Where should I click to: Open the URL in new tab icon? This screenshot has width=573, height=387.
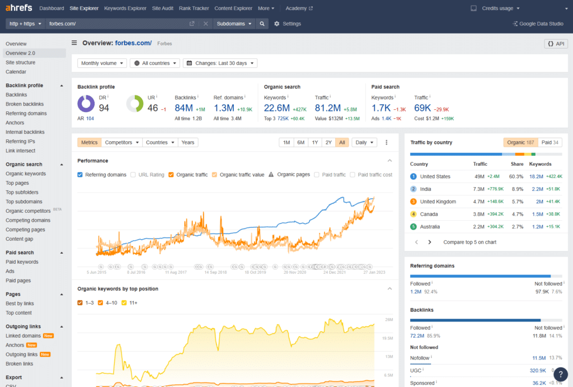pos(192,24)
